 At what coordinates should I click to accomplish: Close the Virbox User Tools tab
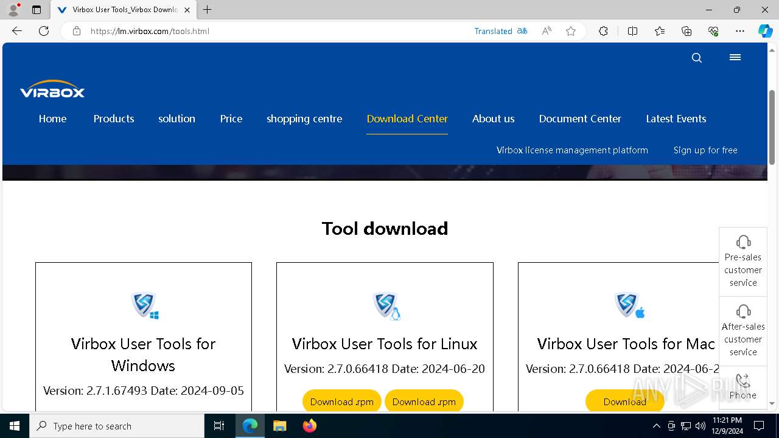(x=187, y=10)
